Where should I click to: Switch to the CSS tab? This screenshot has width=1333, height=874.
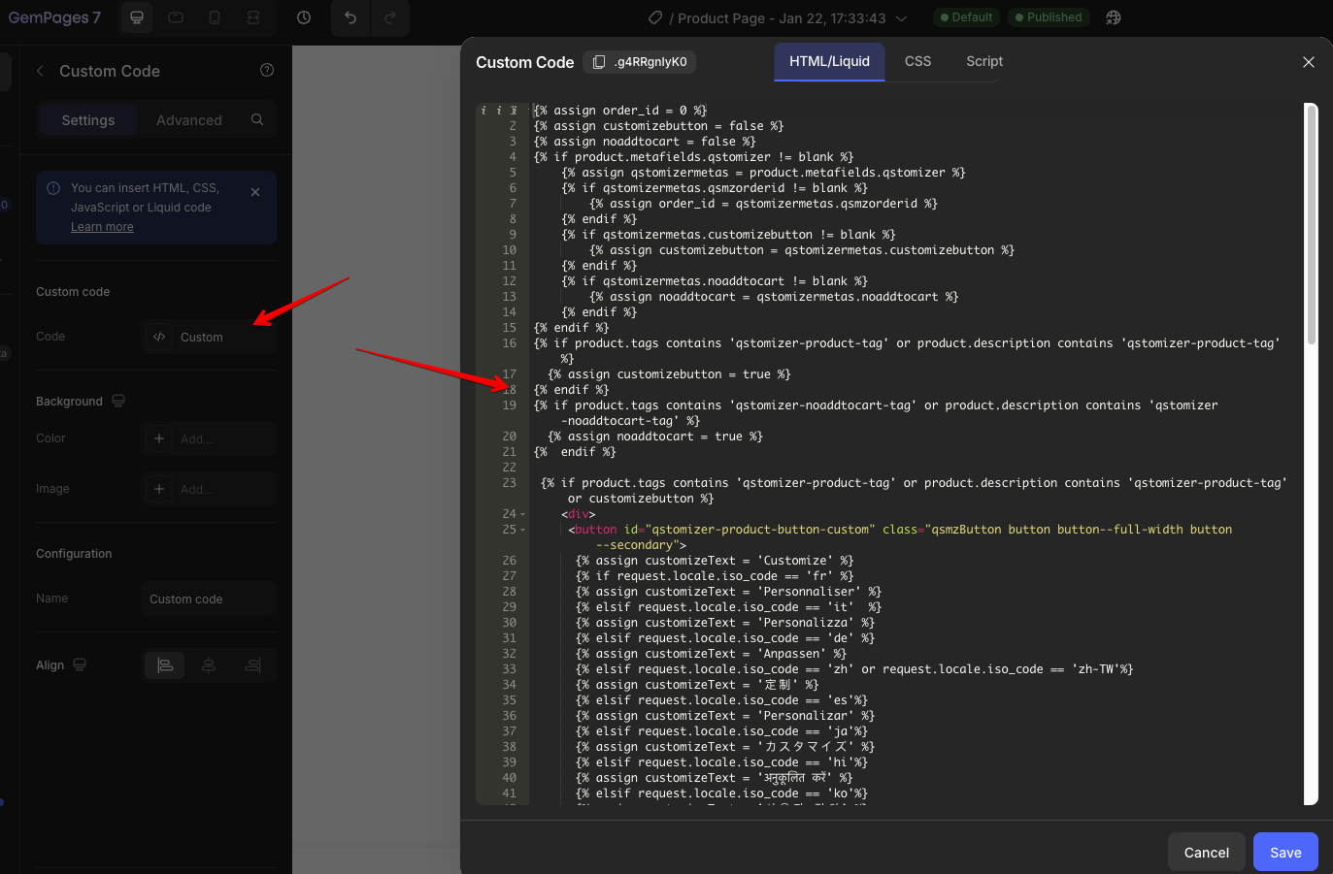[917, 61]
